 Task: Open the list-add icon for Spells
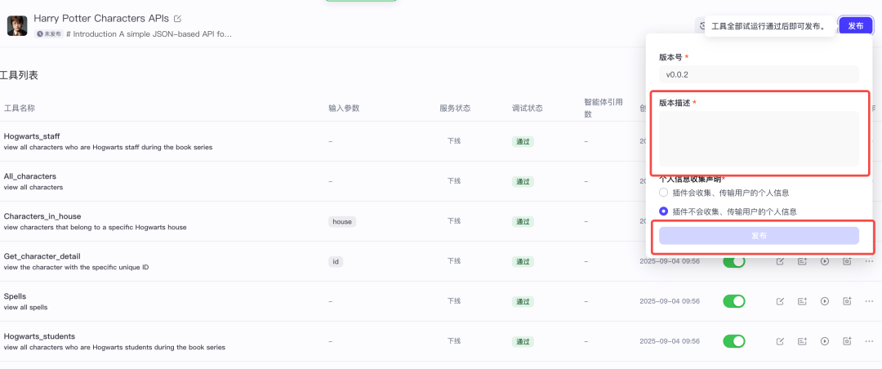[802, 301]
